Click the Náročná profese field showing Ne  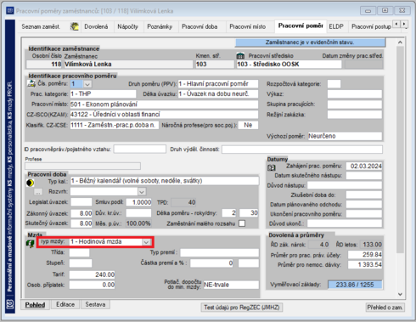(248, 125)
